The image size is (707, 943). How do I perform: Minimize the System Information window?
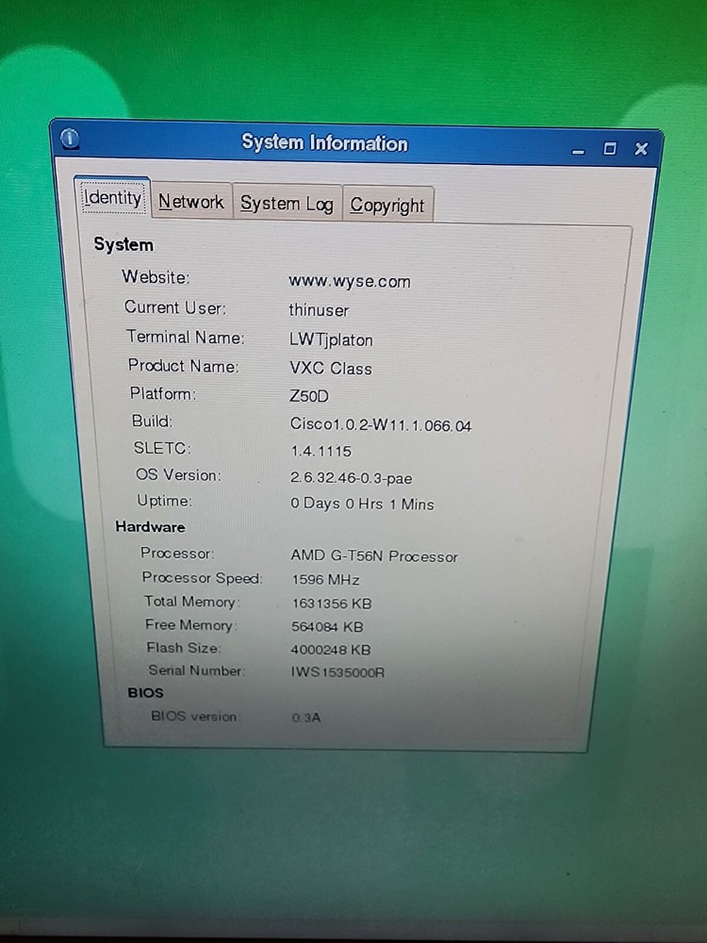coord(579,152)
